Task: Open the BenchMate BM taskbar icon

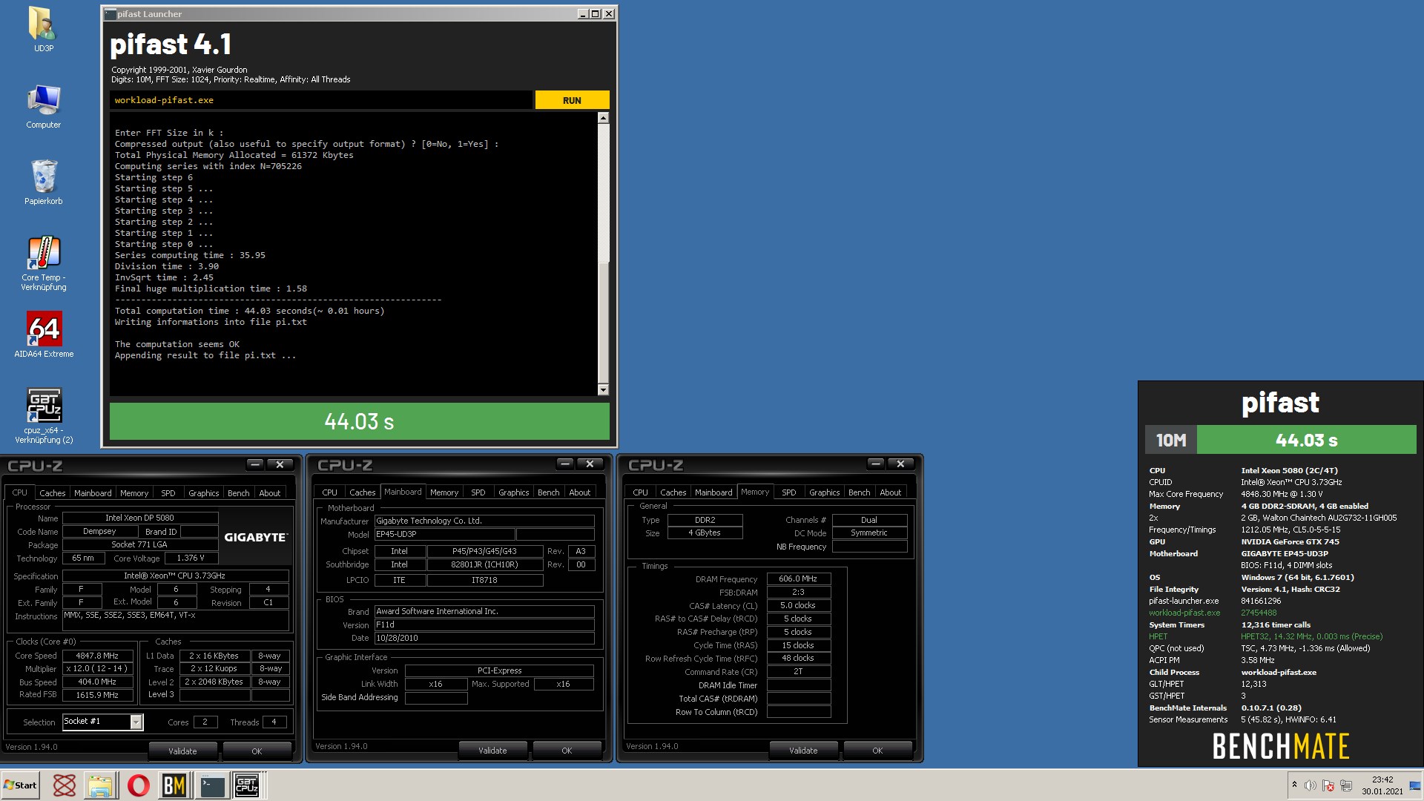Action: point(174,785)
